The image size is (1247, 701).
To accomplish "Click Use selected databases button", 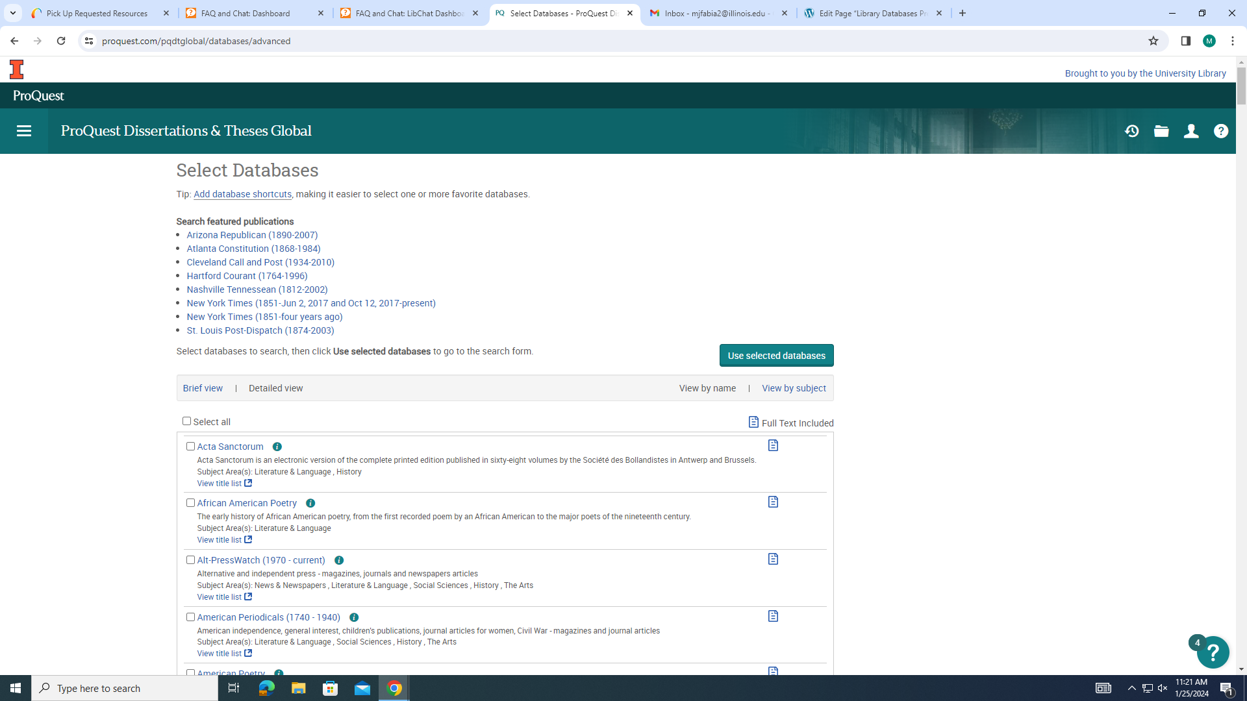I will (776, 356).
